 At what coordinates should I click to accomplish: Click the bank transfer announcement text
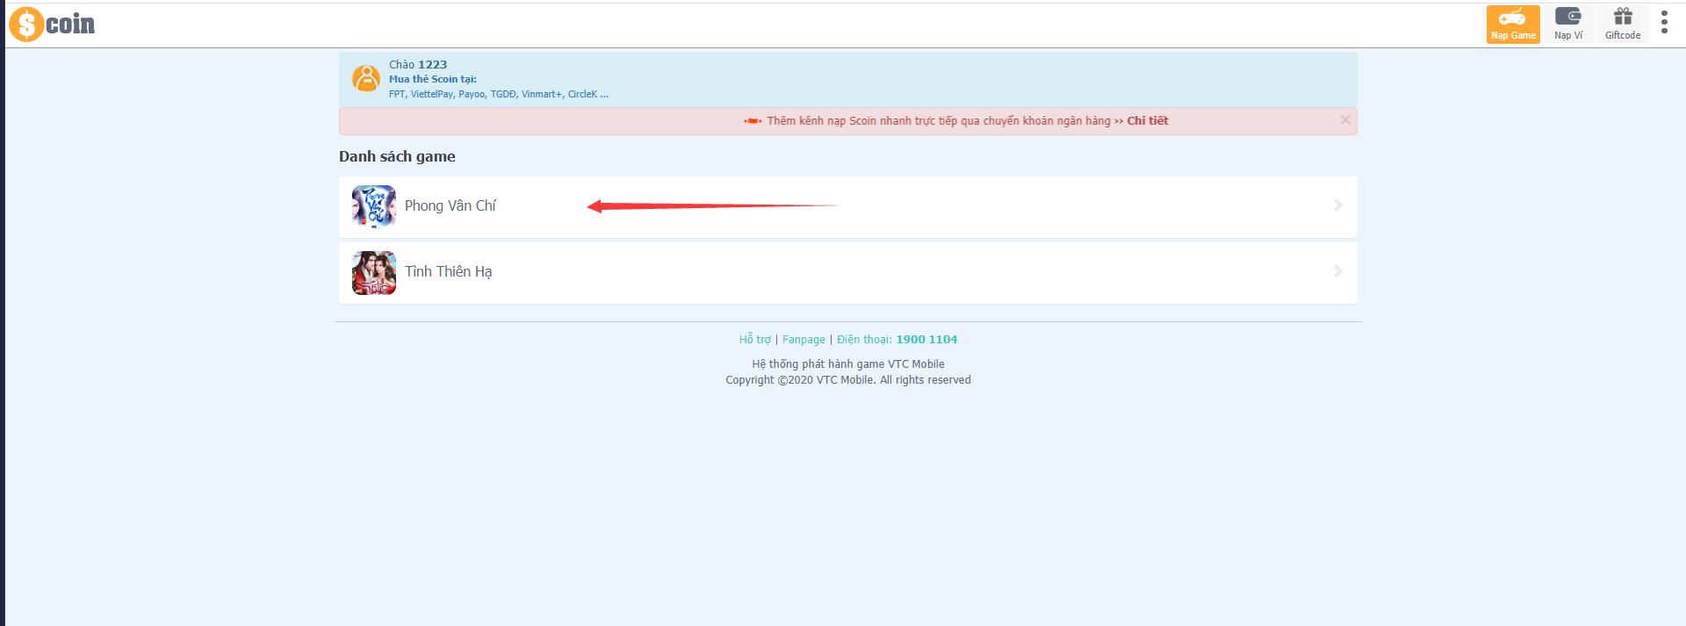coord(939,121)
